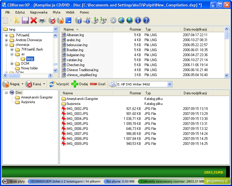This screenshot has height=186, width=232.
Task: Collapse the chowacja folder node
Action: 6,45
